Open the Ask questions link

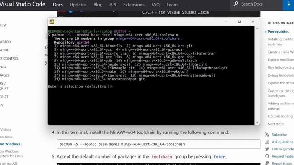point(283,142)
